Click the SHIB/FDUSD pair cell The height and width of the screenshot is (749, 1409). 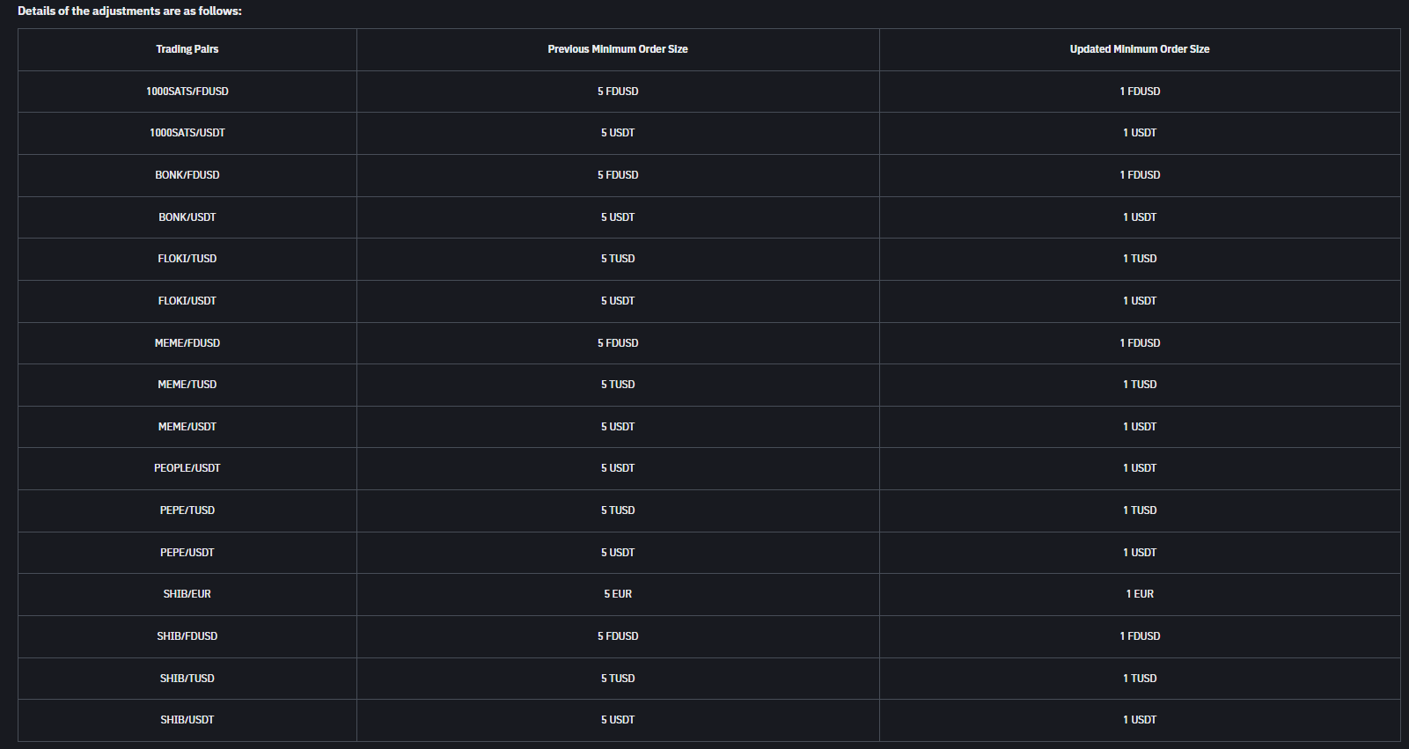187,636
